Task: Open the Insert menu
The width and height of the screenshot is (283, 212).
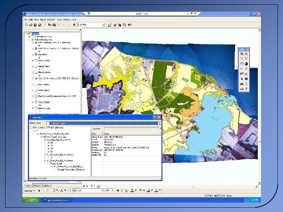Action: pyautogui.click(x=43, y=20)
